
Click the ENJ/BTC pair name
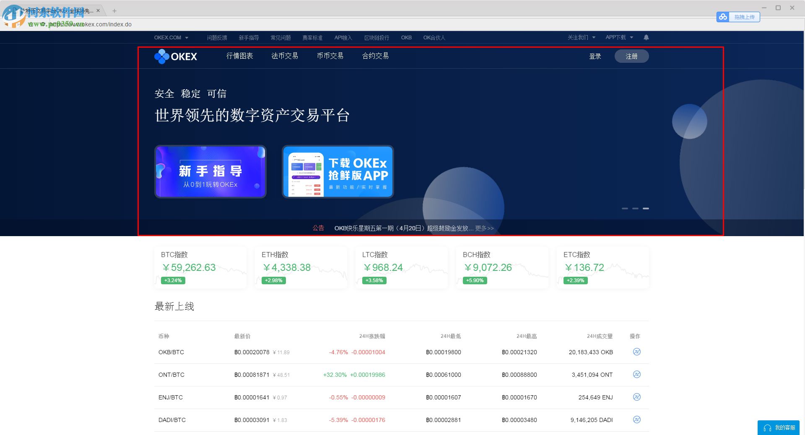coord(171,397)
